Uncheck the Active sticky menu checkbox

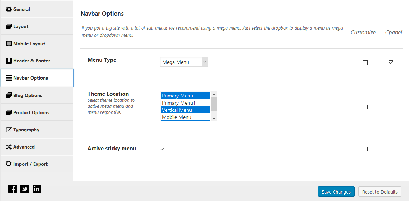[162, 149]
